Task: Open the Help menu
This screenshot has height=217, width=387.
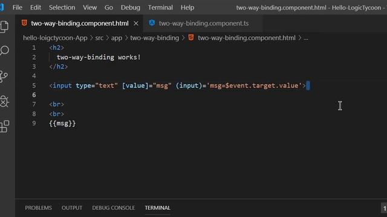Action: pyautogui.click(x=187, y=7)
